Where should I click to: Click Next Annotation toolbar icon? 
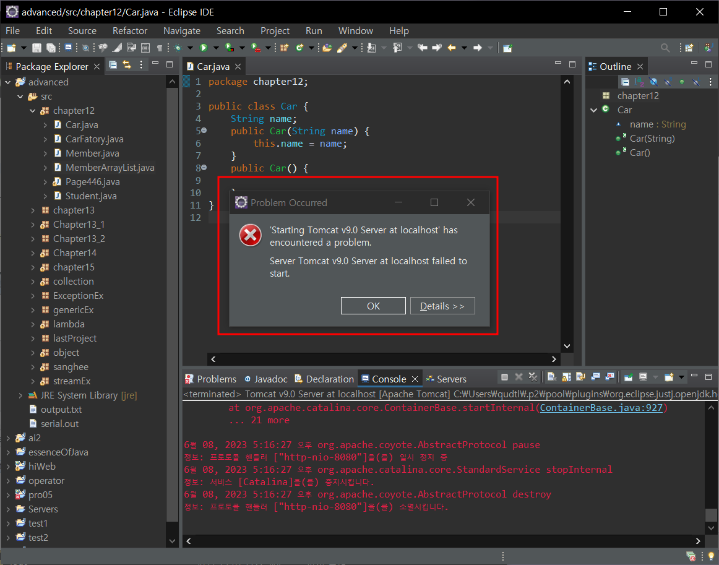(371, 48)
